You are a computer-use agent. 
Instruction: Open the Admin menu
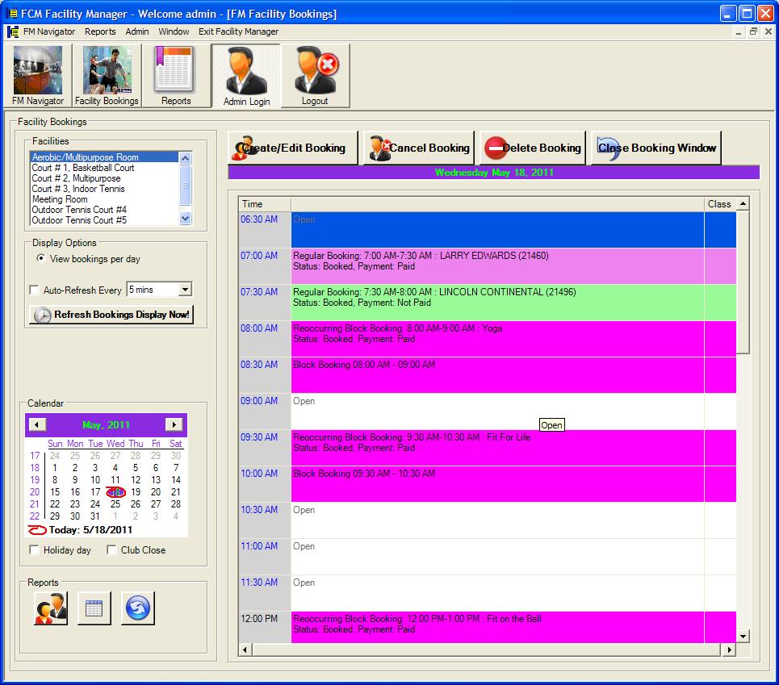(136, 31)
